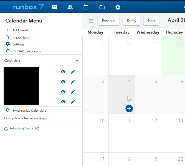The image size is (185, 166).
Task: Select the day cell numbered 18
Action: 122,159
